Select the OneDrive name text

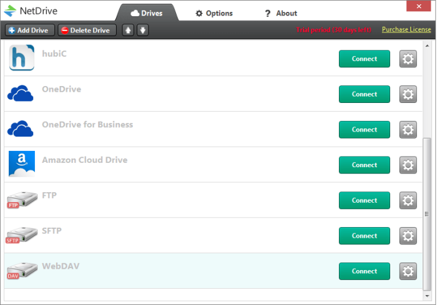[62, 89]
